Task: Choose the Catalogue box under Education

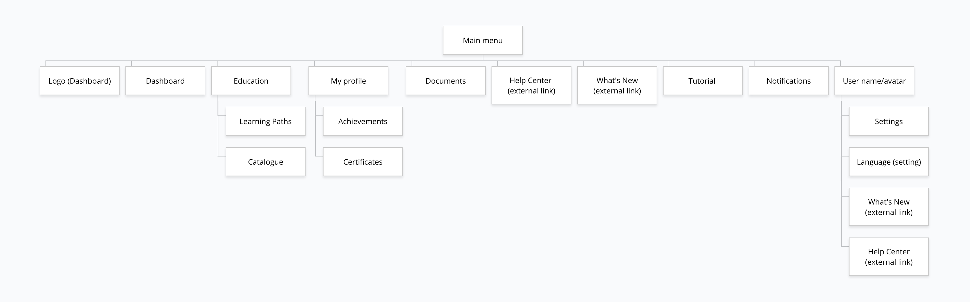Action: [x=266, y=162]
